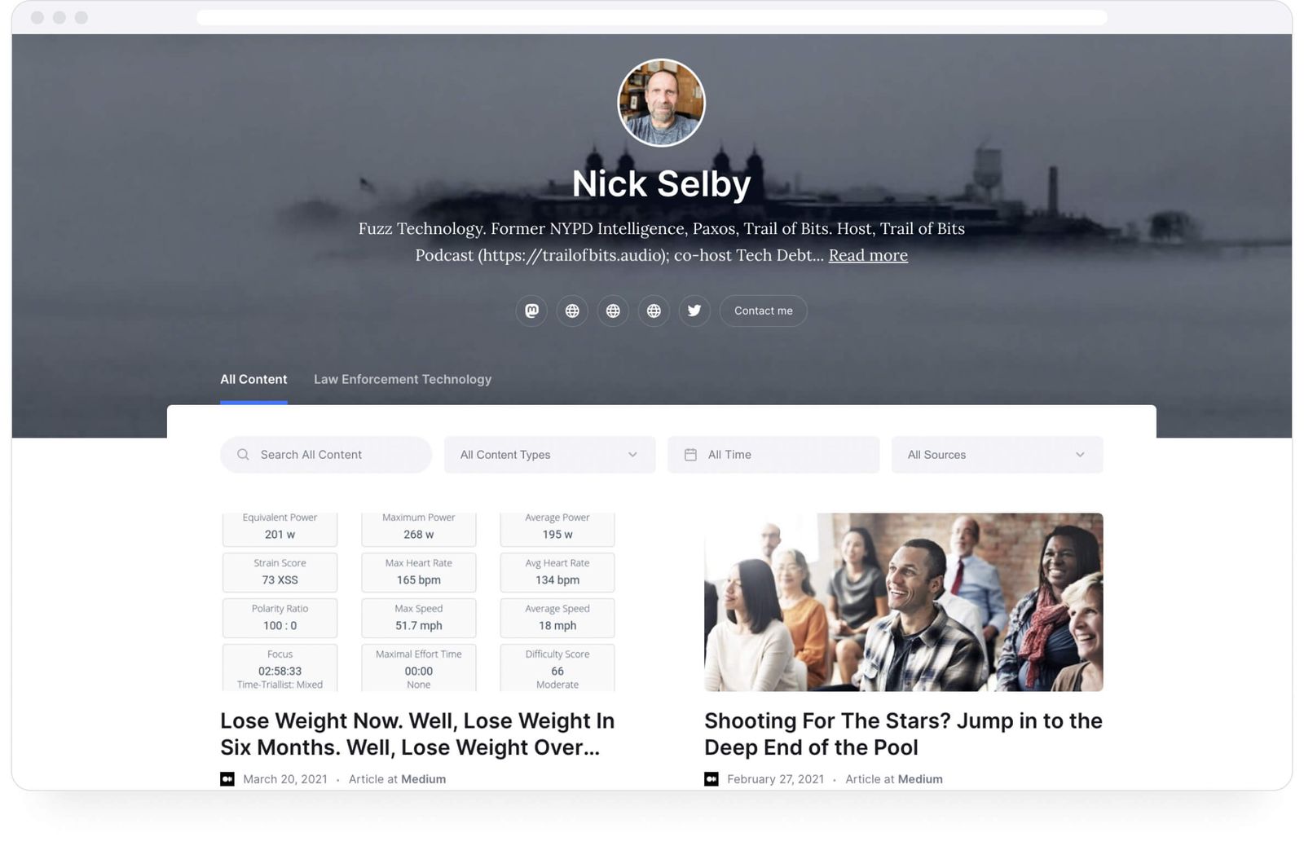
Task: Click the Medium logo under the March article
Action: [226, 778]
